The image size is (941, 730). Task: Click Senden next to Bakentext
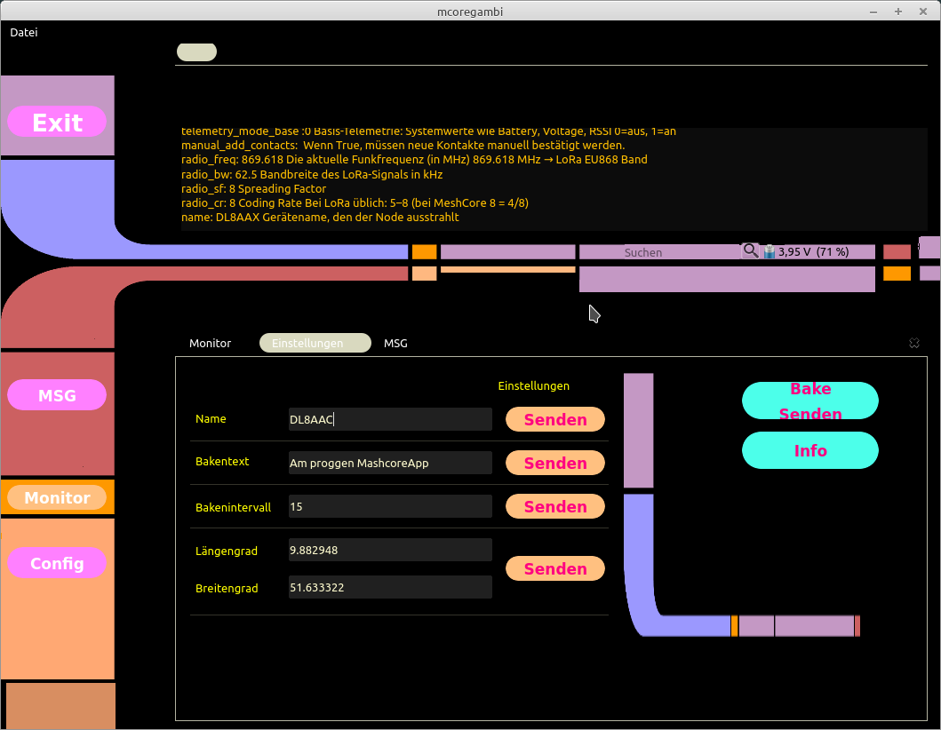[555, 463]
